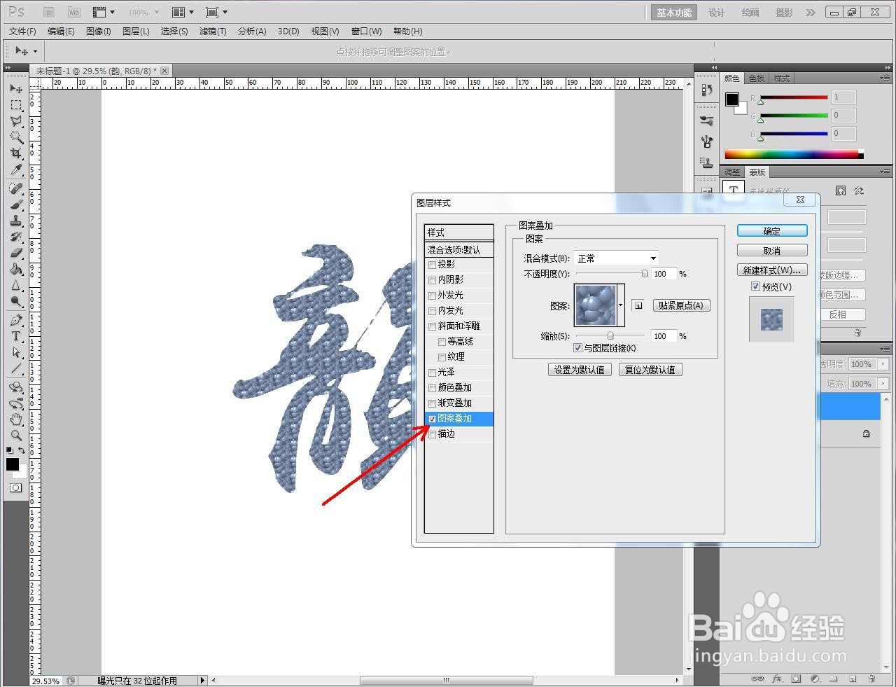The image size is (896, 687).
Task: Select the Lasso tool
Action: tap(15, 121)
